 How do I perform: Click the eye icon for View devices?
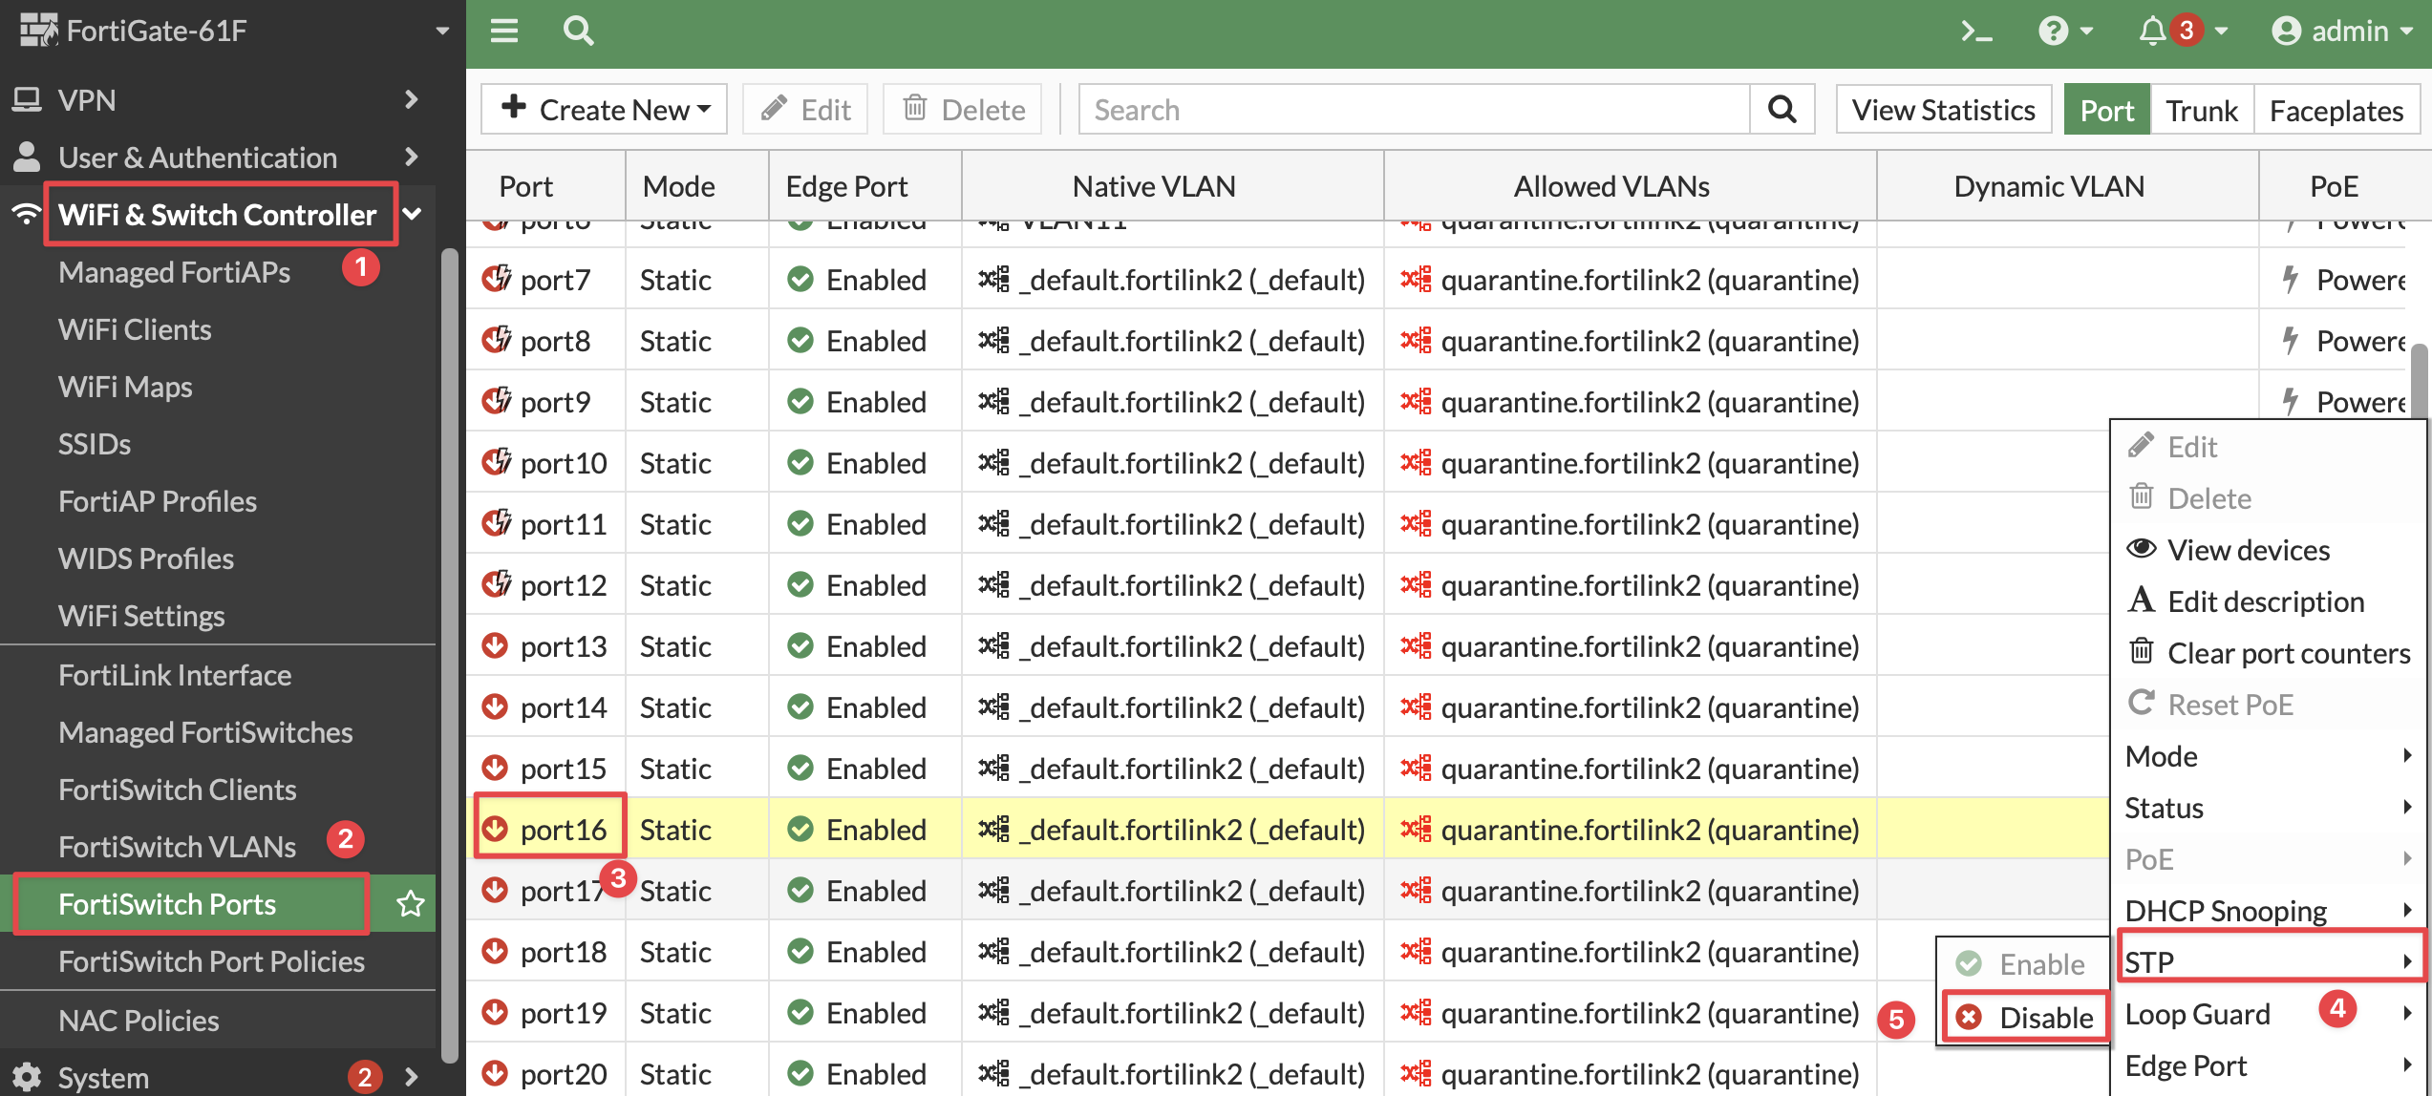[x=2142, y=549]
